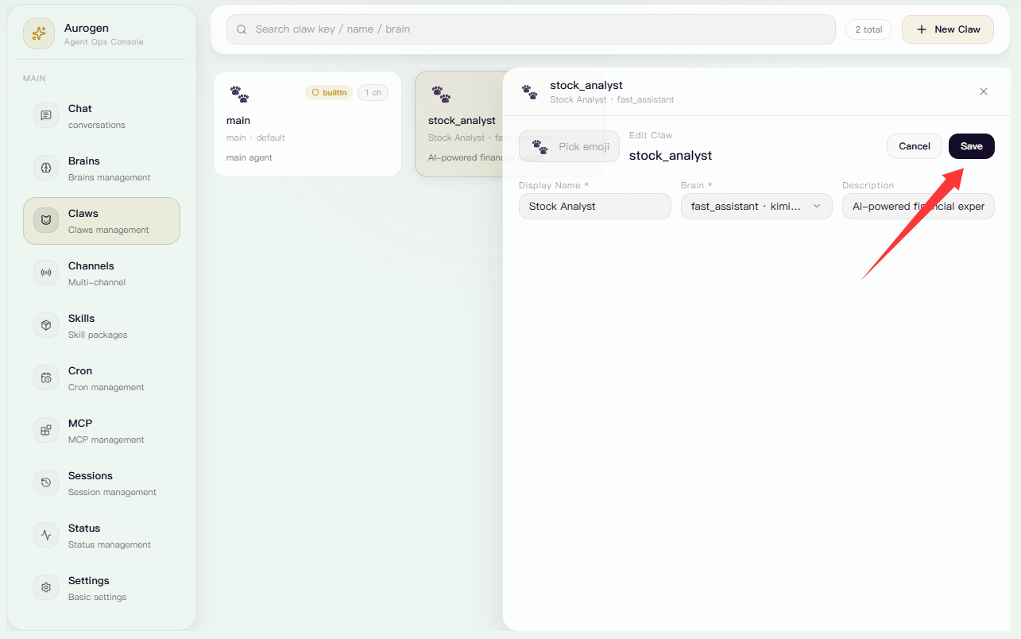1021x639 pixels.
Task: Go to Brains management menu item
Action: coord(102,168)
